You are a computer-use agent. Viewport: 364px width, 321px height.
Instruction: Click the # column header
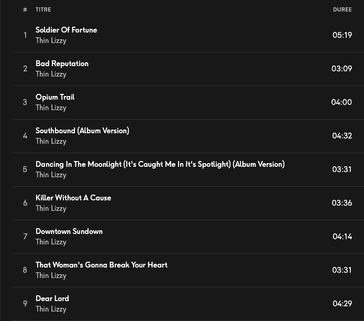coord(25,9)
